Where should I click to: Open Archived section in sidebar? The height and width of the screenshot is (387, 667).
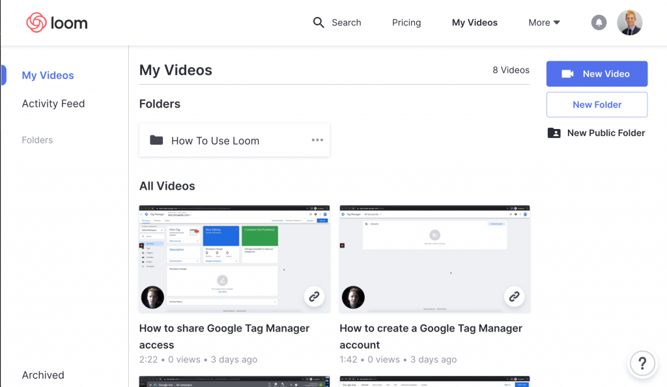43,375
